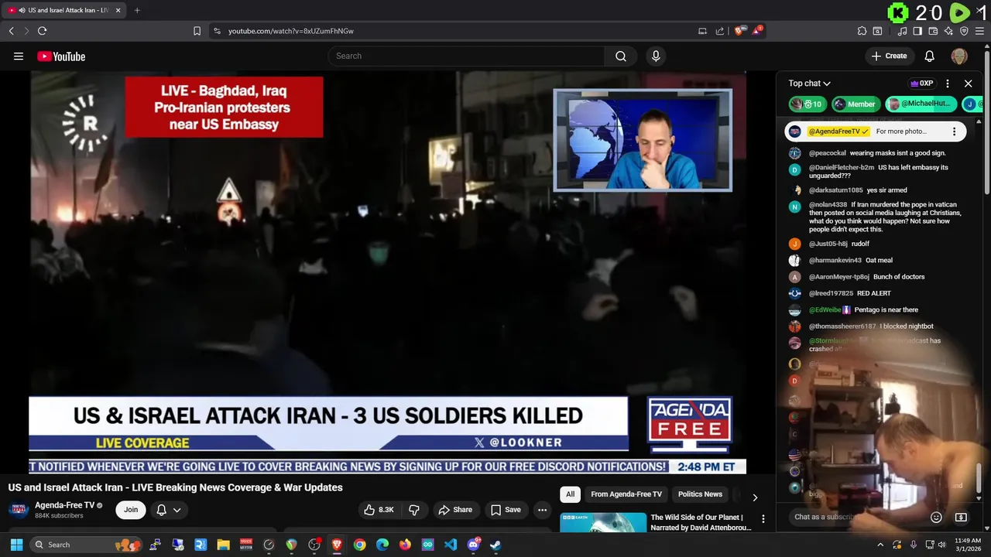This screenshot has width=991, height=557.
Task: Go back with the browser back arrow
Action: click(x=11, y=31)
